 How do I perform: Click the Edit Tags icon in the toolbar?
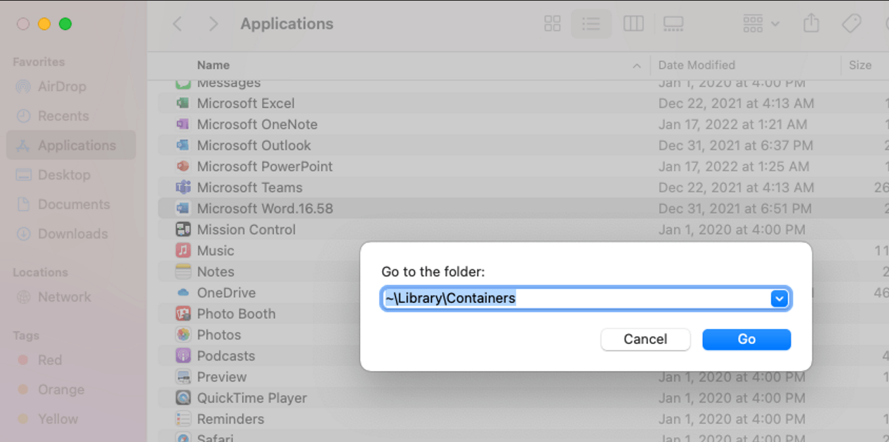pyautogui.click(x=851, y=24)
